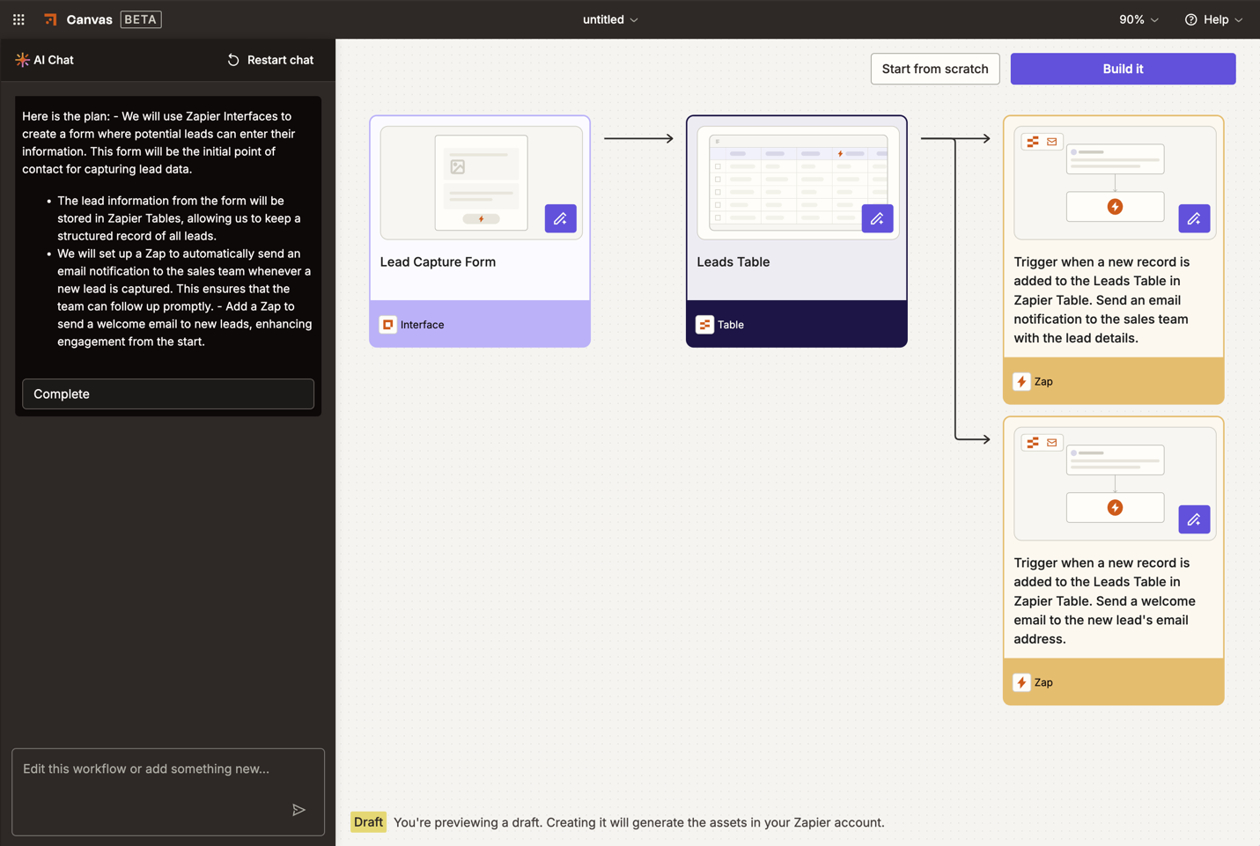Image resolution: width=1260 pixels, height=846 pixels.
Task: Click the draft preview notice text
Action: click(x=638, y=822)
